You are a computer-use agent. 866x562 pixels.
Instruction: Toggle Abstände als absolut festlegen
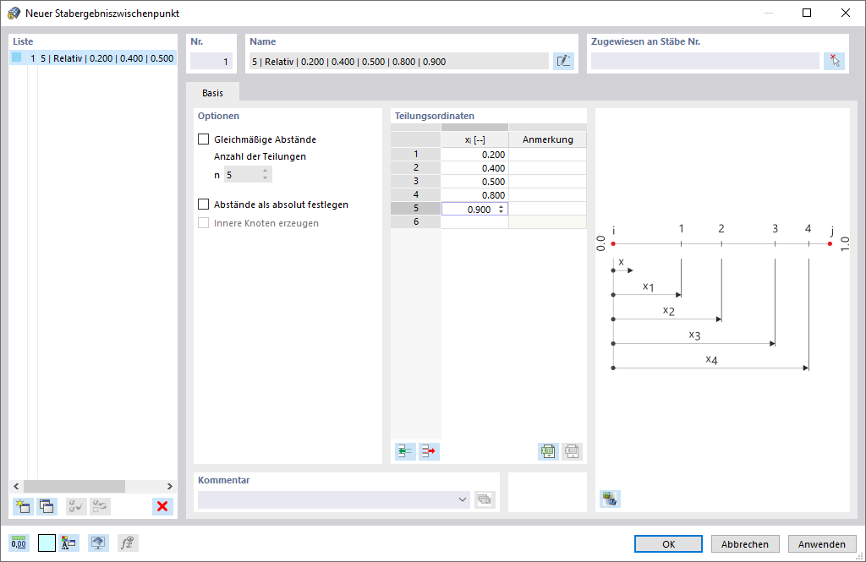[203, 205]
